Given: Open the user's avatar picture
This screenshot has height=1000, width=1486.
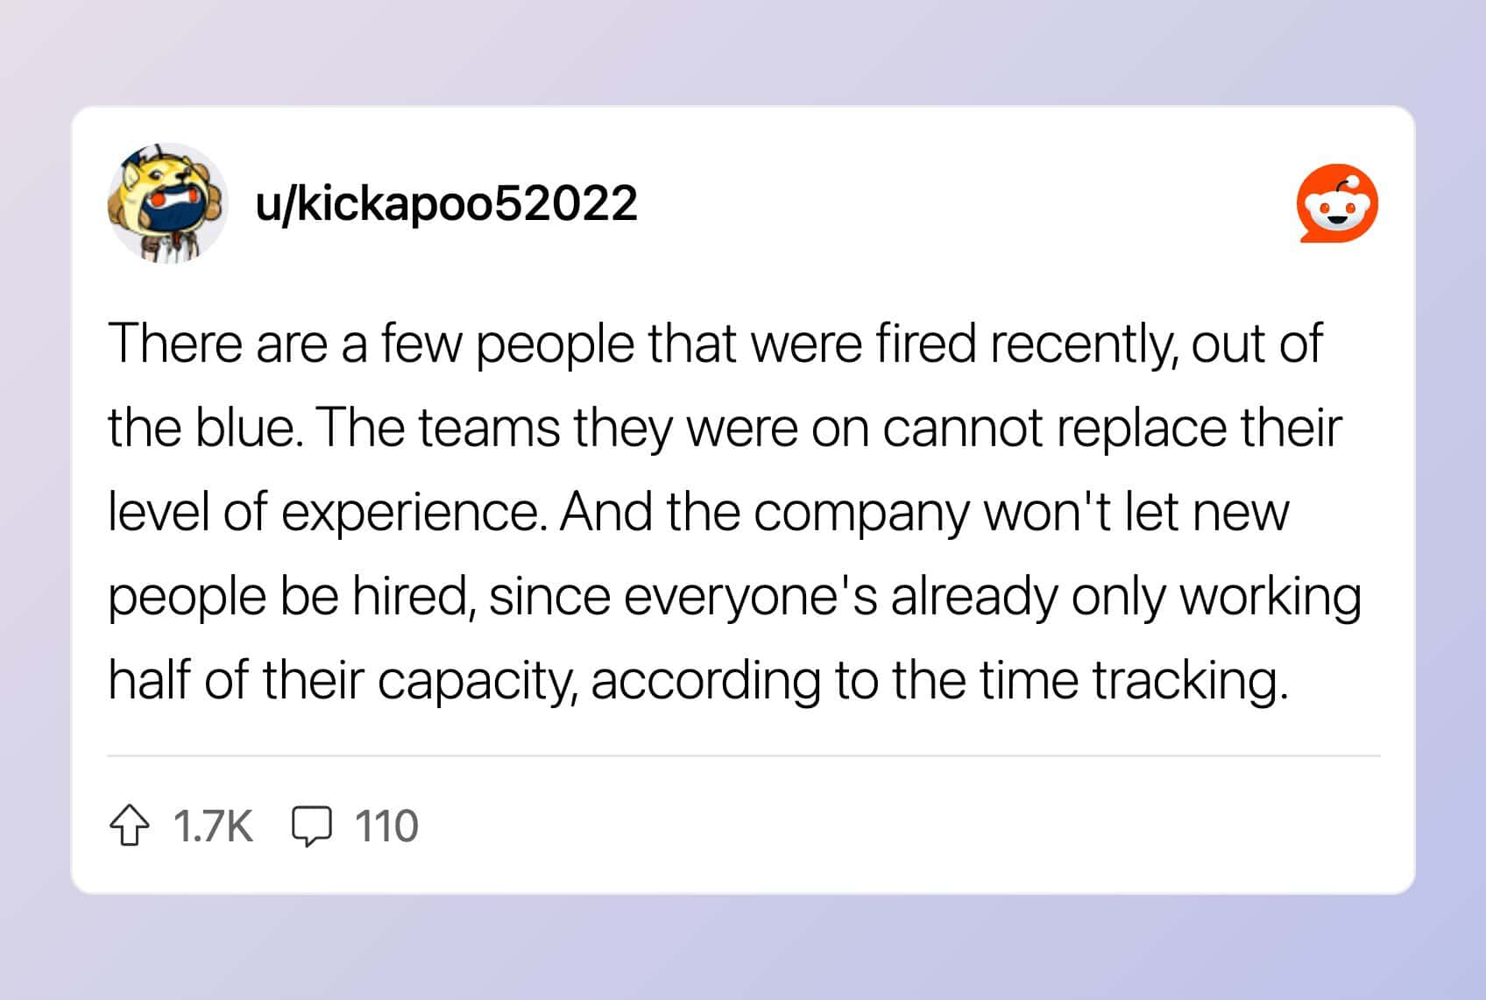Looking at the screenshot, I should tap(167, 202).
